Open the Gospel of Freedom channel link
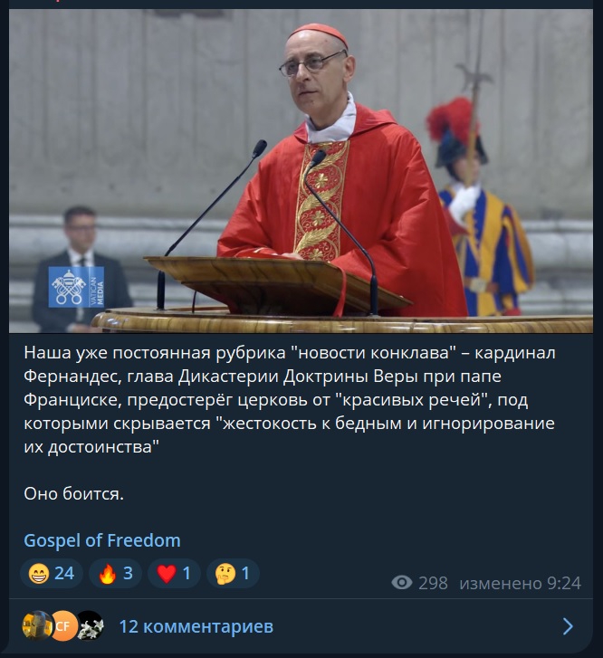603x658 pixels. 102,540
